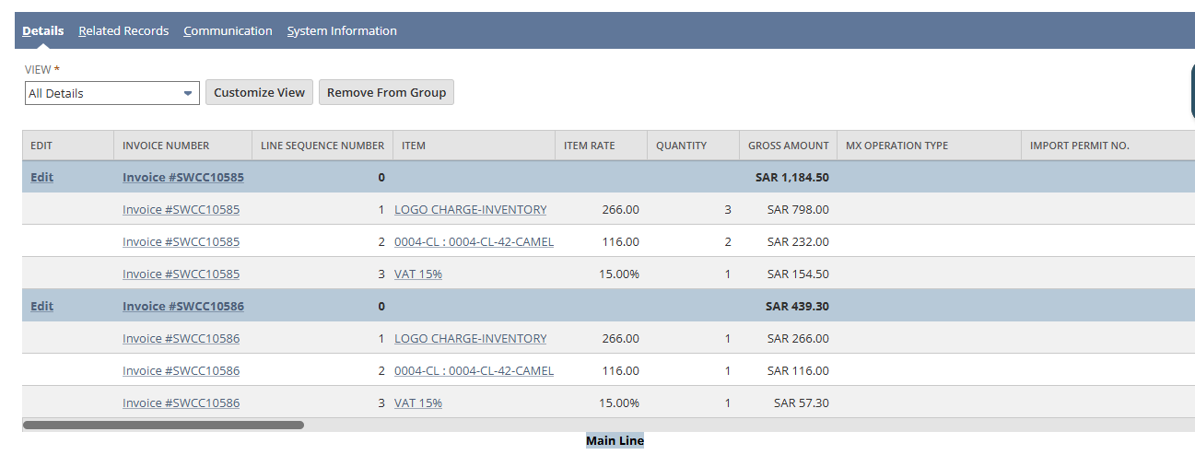1195x455 pixels.
Task: Expand the View dropdown showing All Details
Action: click(x=111, y=93)
